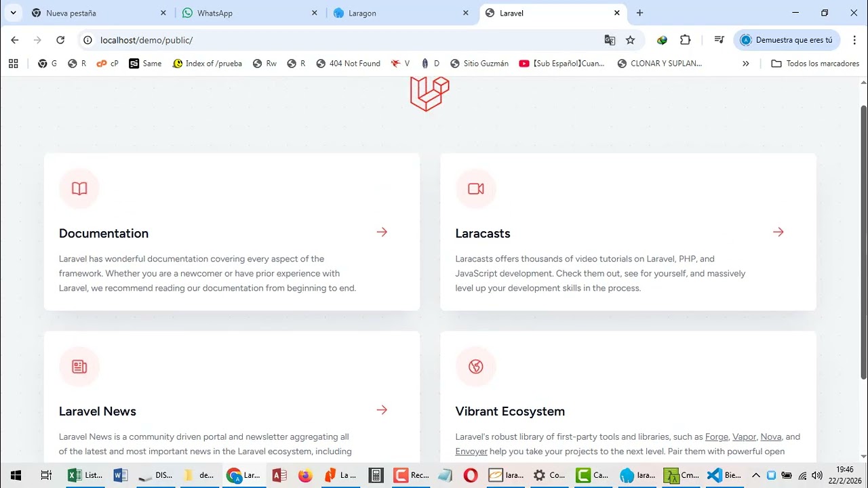Open the Firefox taskbar icon
The height and width of the screenshot is (488, 868).
tap(304, 475)
